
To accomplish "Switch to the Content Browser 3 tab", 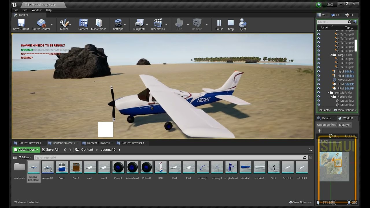I will [x=98, y=143].
